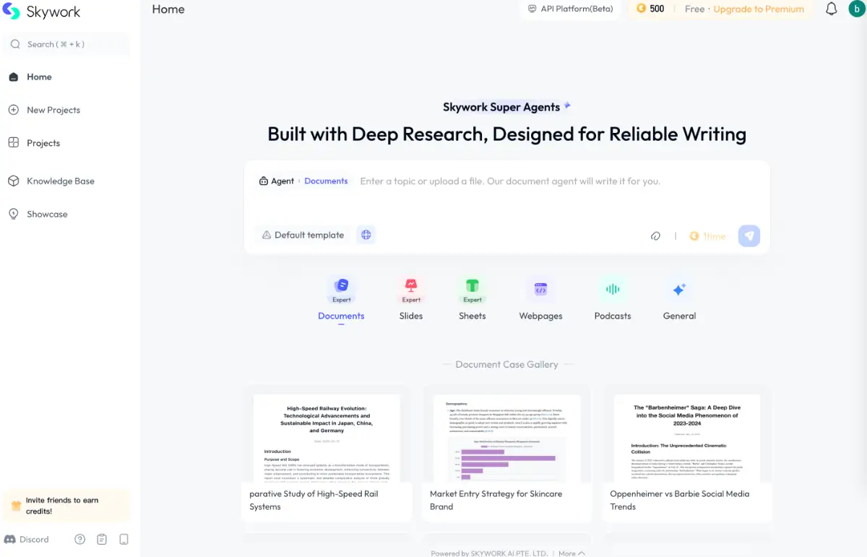
Task: Open notifications via the bell icon
Action: pos(831,9)
